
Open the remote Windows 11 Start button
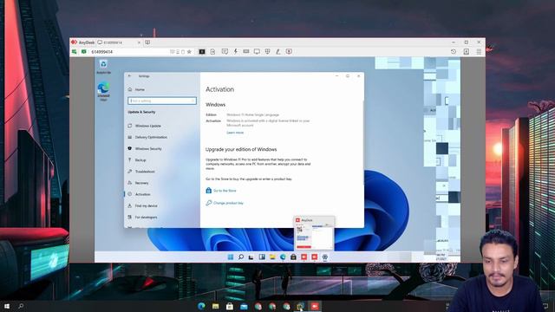tap(231, 257)
